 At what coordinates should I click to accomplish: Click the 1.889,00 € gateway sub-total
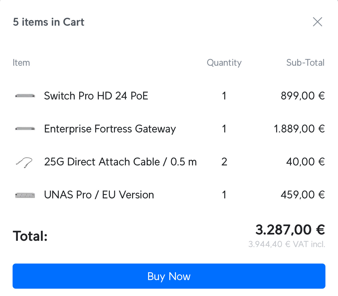[299, 129]
